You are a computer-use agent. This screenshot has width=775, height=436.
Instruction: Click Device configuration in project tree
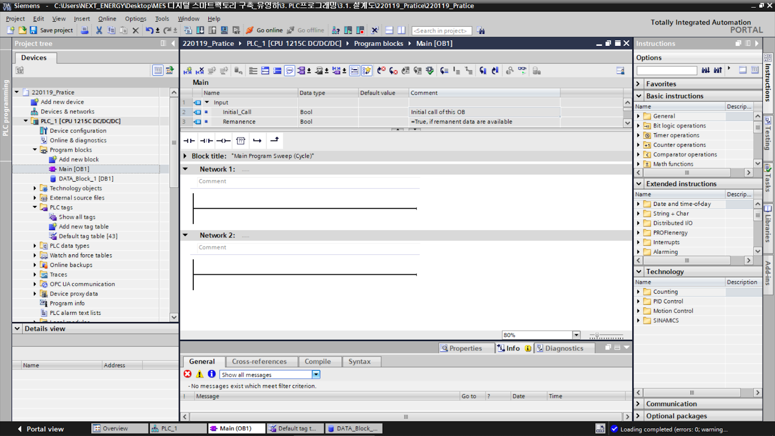(x=77, y=130)
